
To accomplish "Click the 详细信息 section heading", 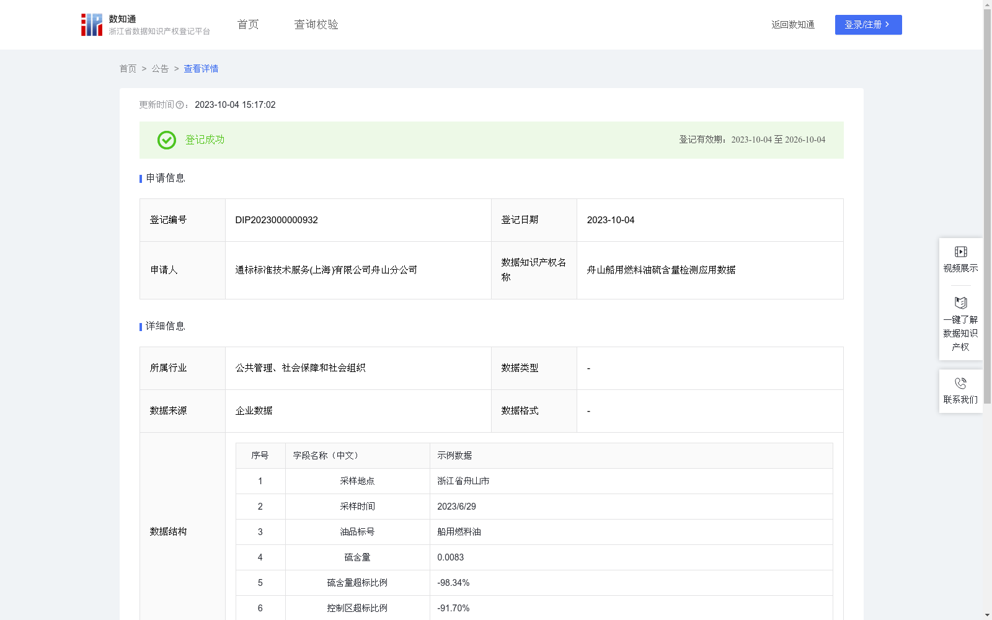I will [x=166, y=327].
